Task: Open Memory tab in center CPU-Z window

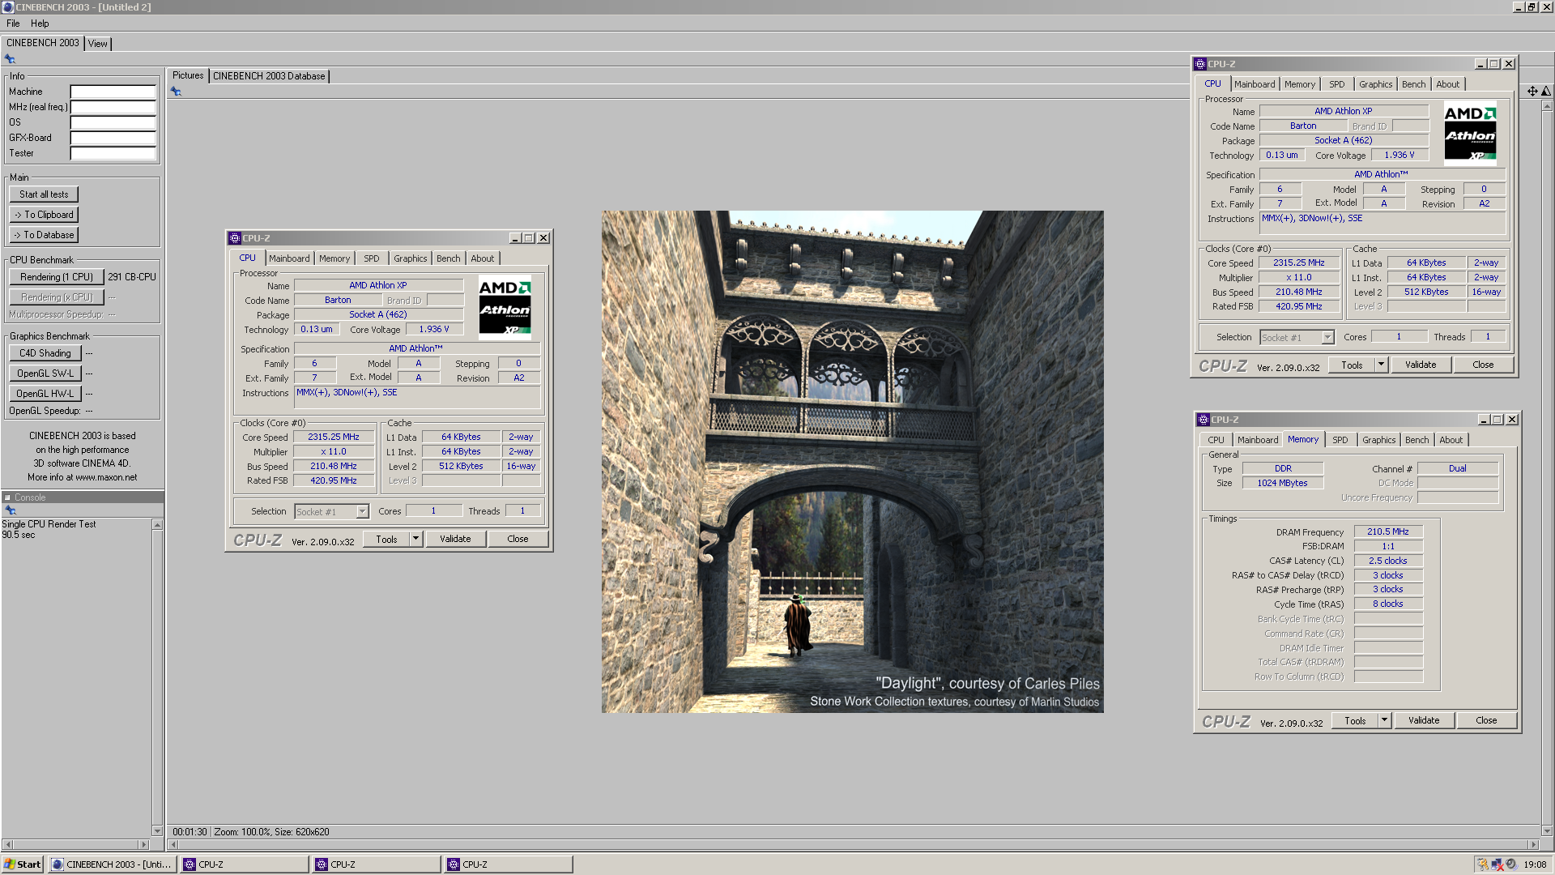Action: 334,258
